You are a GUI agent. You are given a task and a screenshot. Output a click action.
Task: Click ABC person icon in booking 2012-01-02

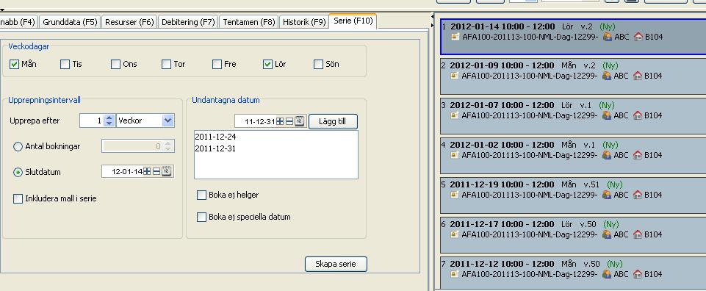[x=608, y=155]
